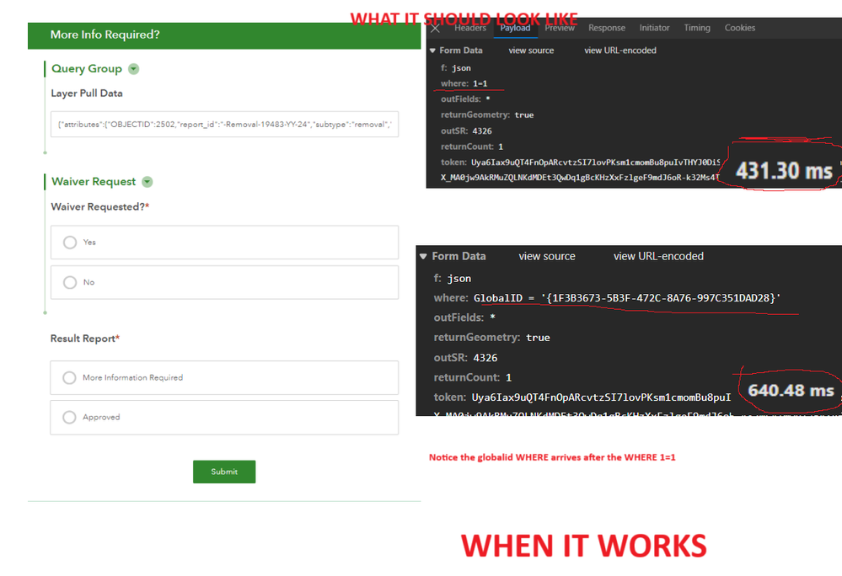Switch to the Timing tab
842x576 pixels.
pyautogui.click(x=697, y=28)
